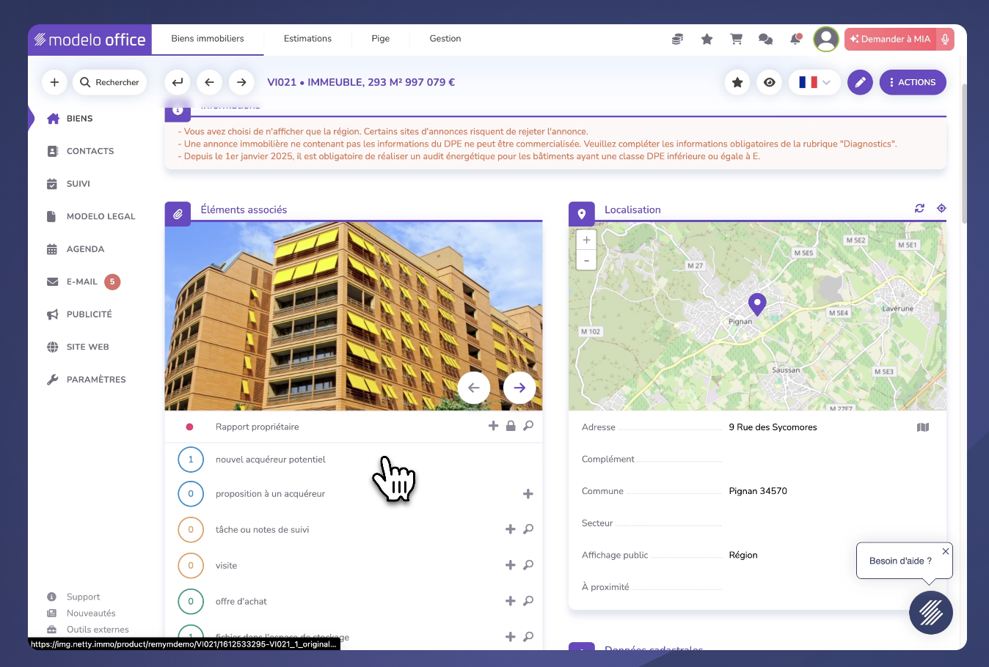Toggle the property preview with the eye icon
This screenshot has height=667, width=989.
(769, 82)
